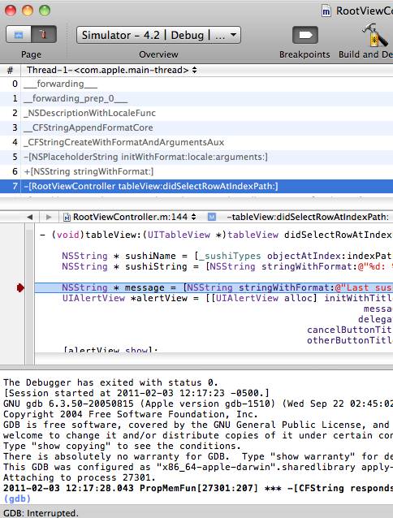Click the blue method icon in the navigation bar
Screen dimensions: 393x518
point(212,217)
